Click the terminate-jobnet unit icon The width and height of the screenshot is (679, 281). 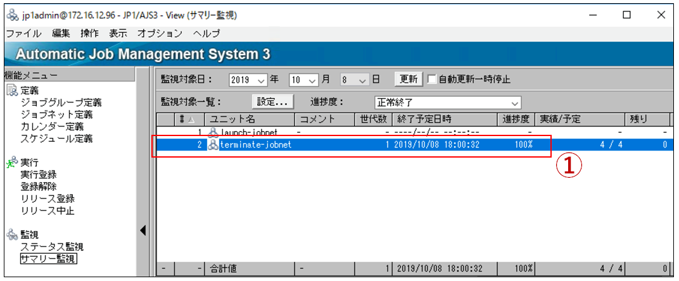213,145
